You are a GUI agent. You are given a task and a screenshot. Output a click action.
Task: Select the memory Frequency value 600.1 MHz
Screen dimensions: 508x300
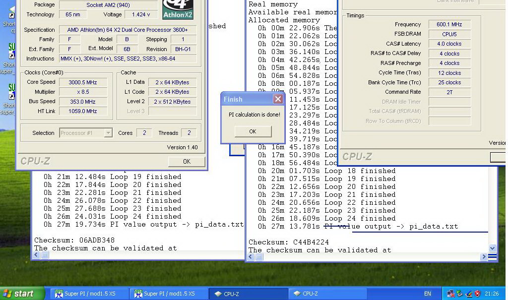(449, 25)
